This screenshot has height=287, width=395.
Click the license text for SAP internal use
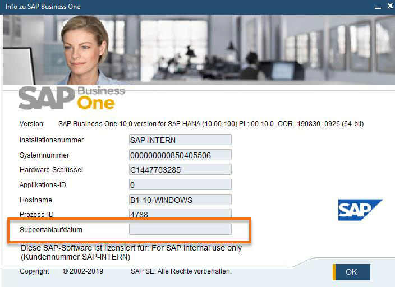pyautogui.click(x=131, y=252)
